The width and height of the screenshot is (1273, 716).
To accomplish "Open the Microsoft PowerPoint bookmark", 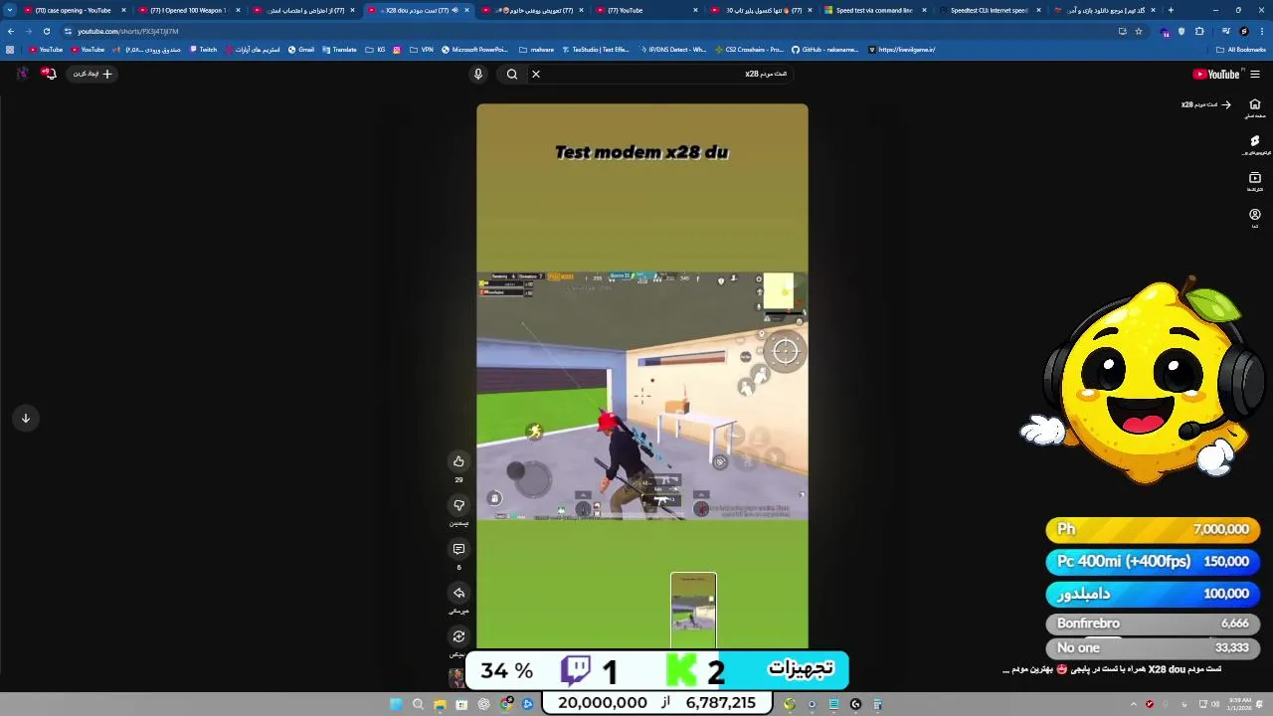I will [x=473, y=49].
